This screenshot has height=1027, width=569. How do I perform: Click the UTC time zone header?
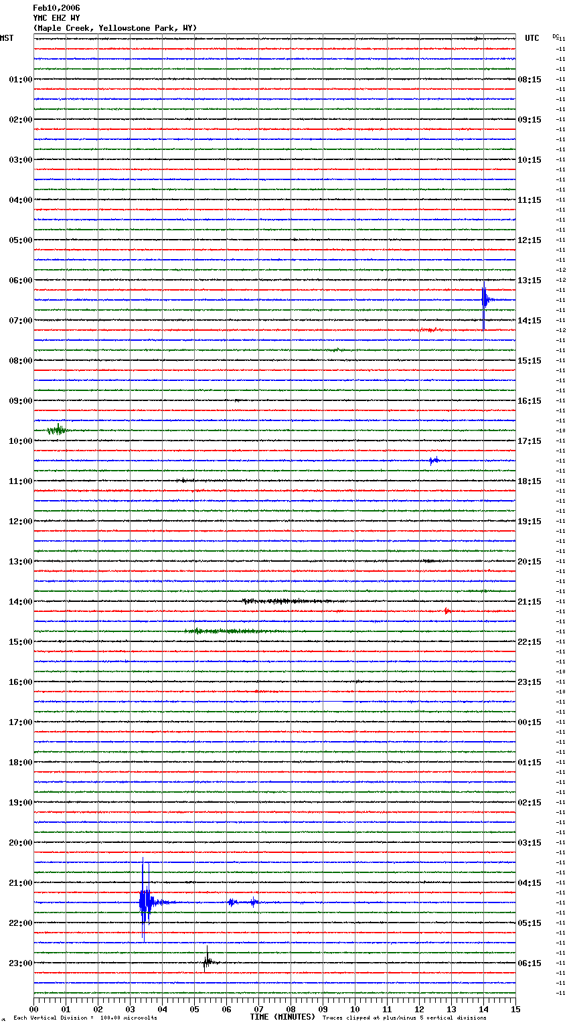coord(532,38)
